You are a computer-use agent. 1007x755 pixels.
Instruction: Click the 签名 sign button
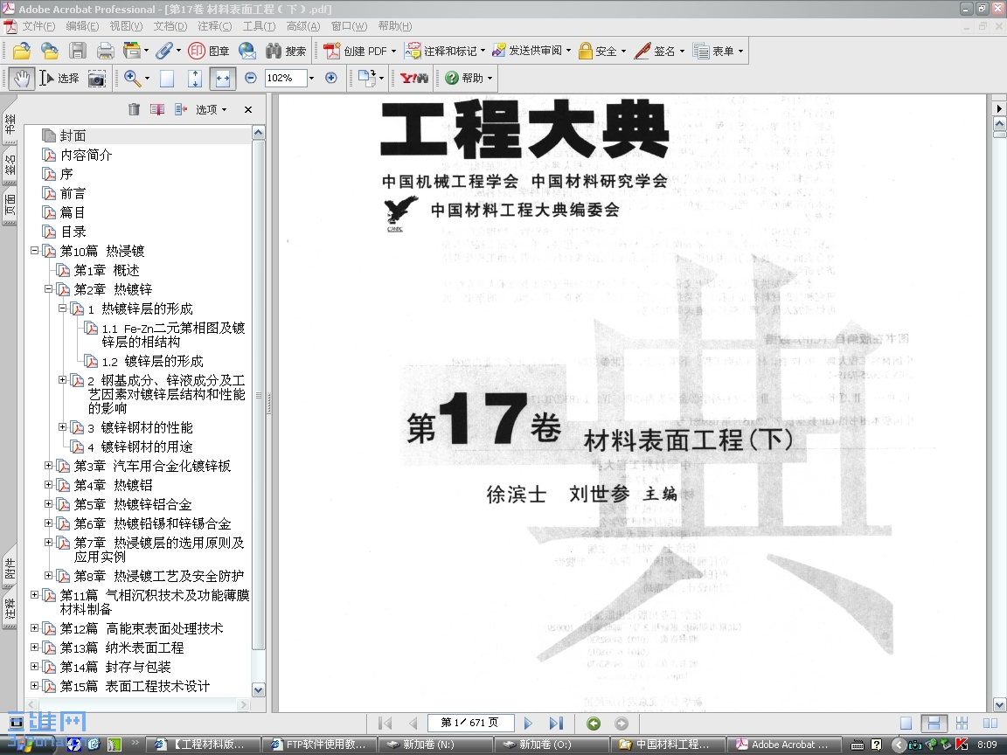660,51
